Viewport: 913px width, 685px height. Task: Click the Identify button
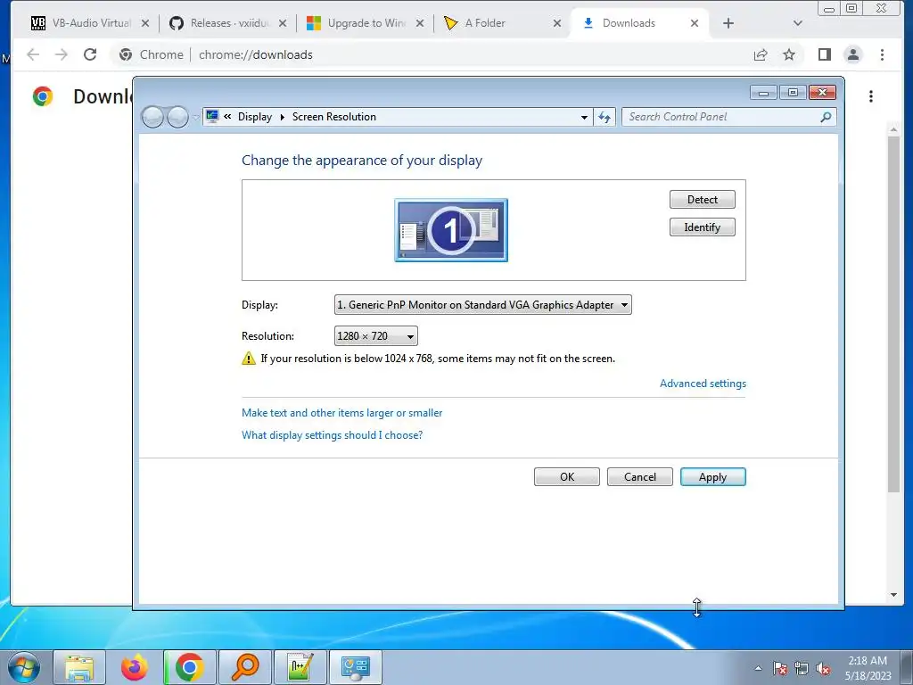(703, 227)
